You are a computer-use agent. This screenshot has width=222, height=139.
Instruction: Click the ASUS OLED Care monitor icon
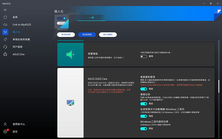[70, 103]
